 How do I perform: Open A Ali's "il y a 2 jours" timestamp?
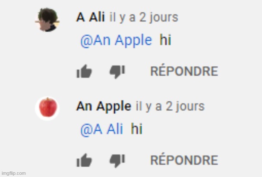click(x=144, y=18)
